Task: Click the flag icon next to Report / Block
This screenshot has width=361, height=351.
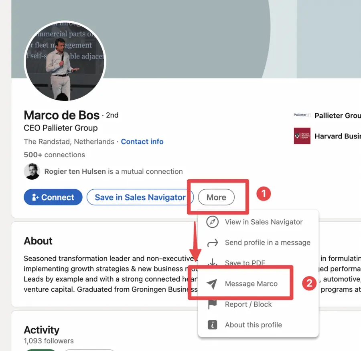Action: (212, 304)
